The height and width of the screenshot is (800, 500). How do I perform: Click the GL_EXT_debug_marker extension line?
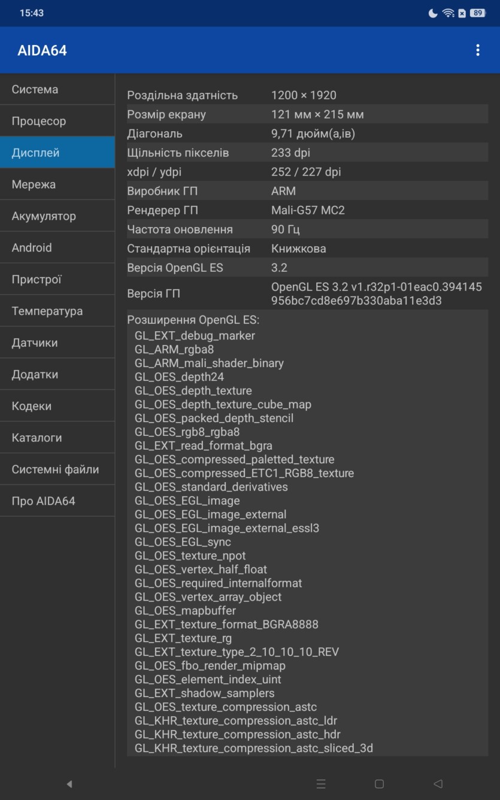[195, 336]
